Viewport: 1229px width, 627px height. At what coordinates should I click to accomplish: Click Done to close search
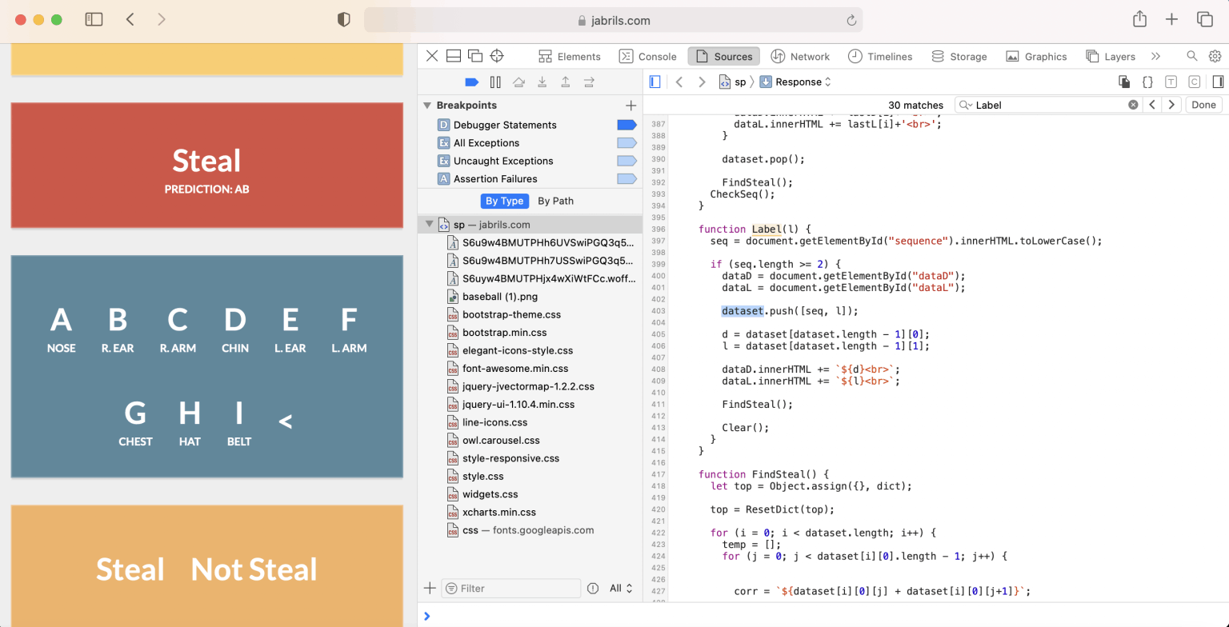pos(1203,105)
